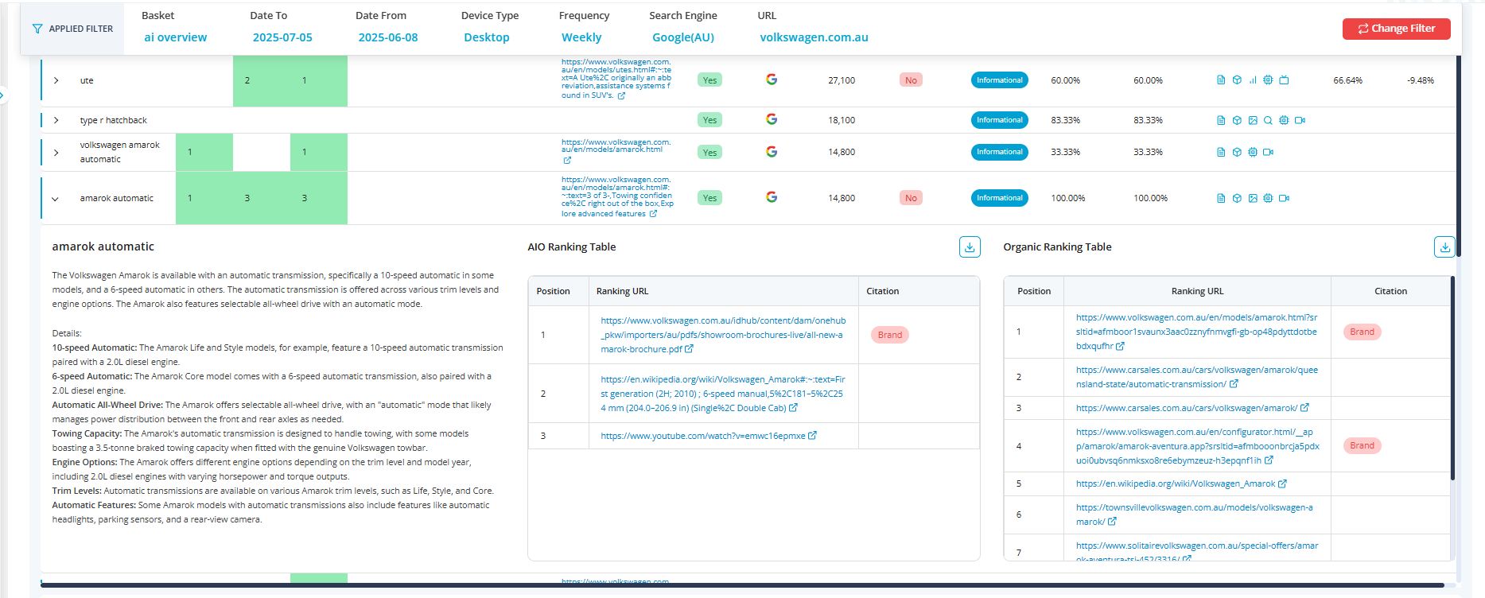
Task: Download the AIO Ranking Table
Action: click(970, 247)
